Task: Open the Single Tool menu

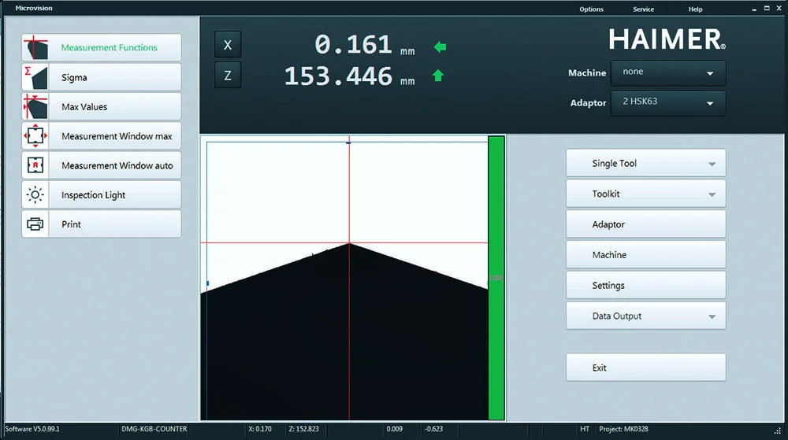Action: click(x=646, y=163)
